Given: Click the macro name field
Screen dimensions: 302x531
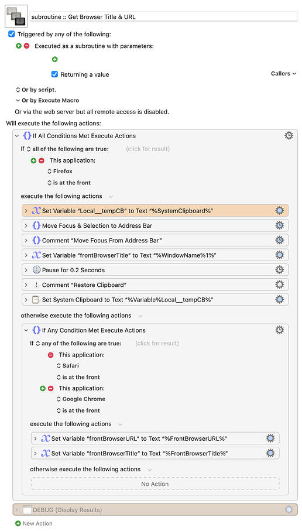Looking at the screenshot, I should [x=163, y=16].
